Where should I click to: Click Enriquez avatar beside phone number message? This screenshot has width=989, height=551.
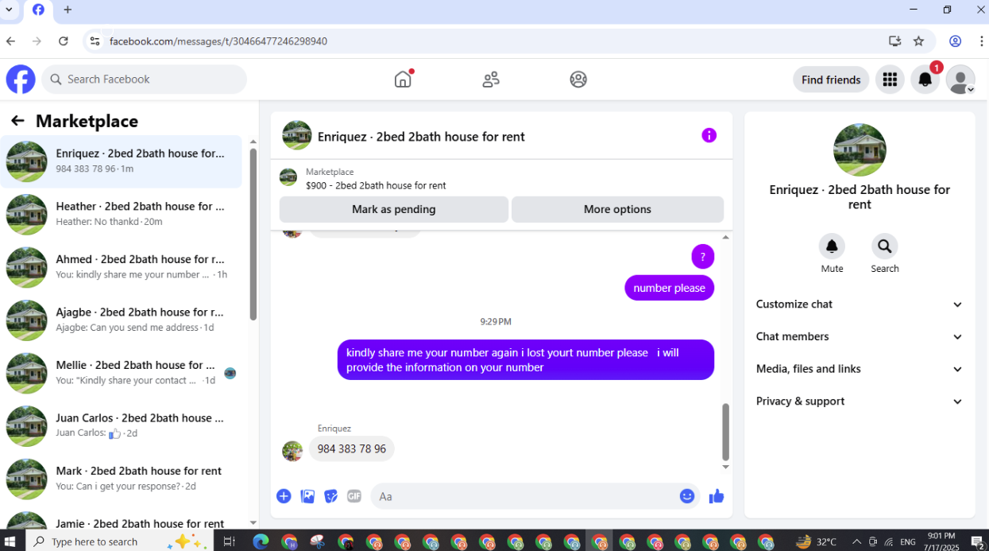(x=292, y=451)
